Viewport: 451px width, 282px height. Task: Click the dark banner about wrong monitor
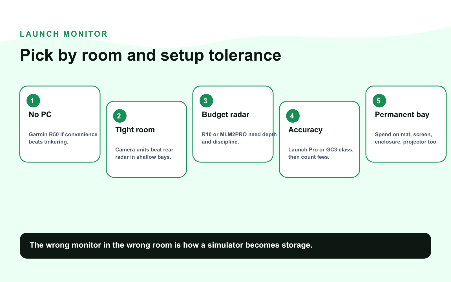click(x=225, y=246)
